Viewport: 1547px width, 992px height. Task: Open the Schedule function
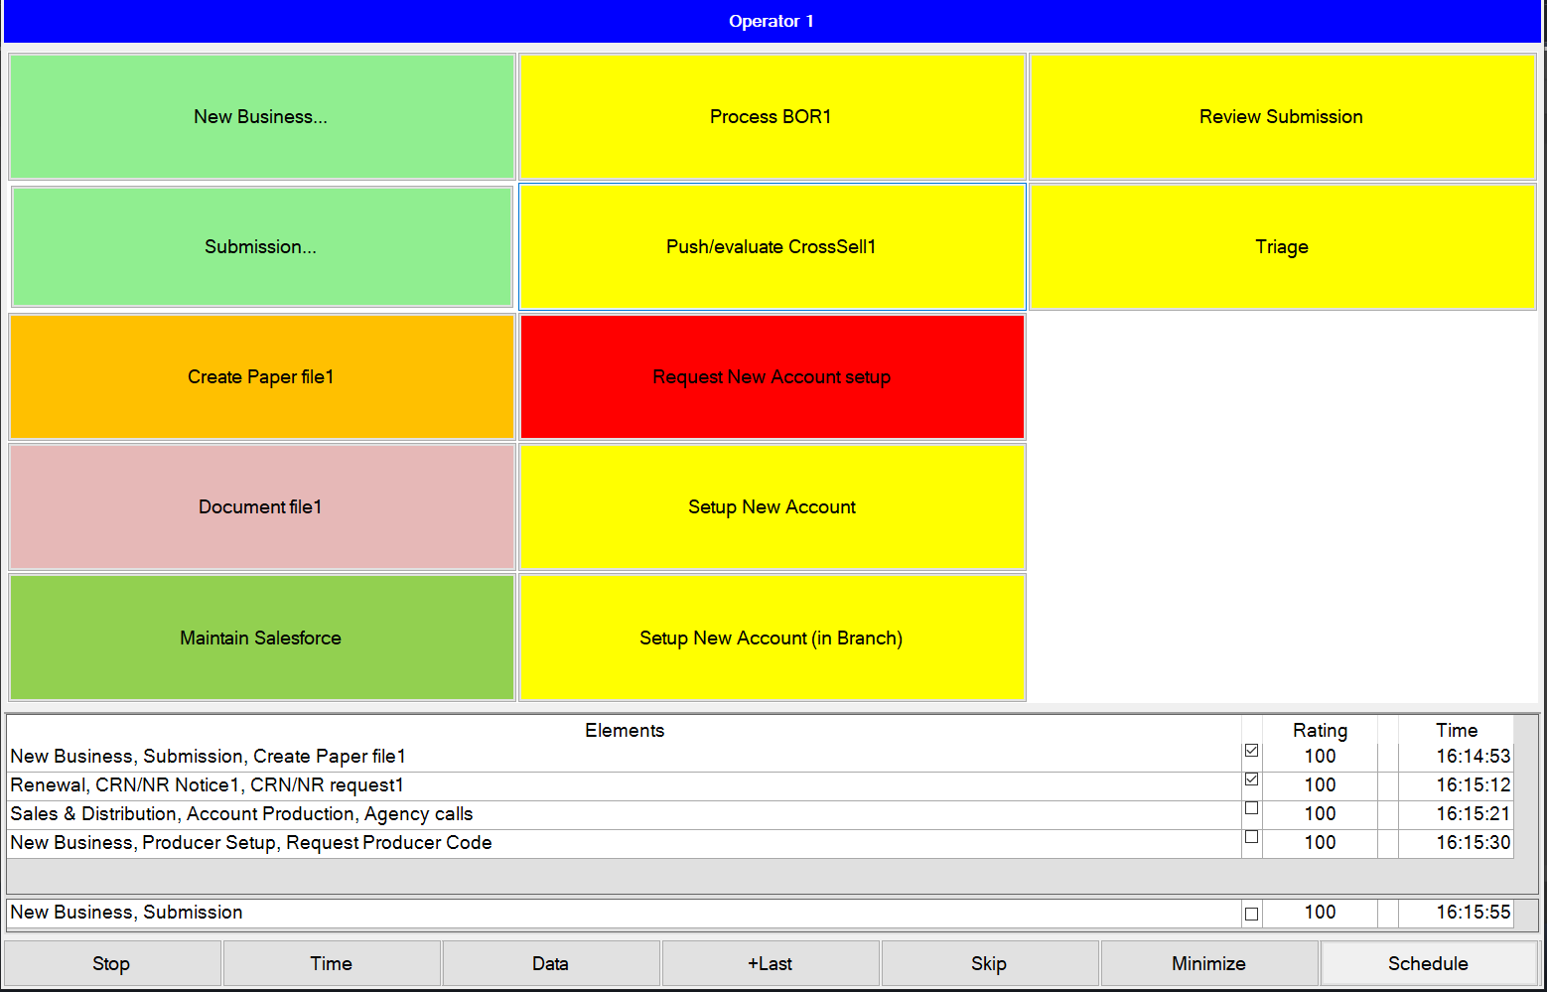click(1428, 963)
